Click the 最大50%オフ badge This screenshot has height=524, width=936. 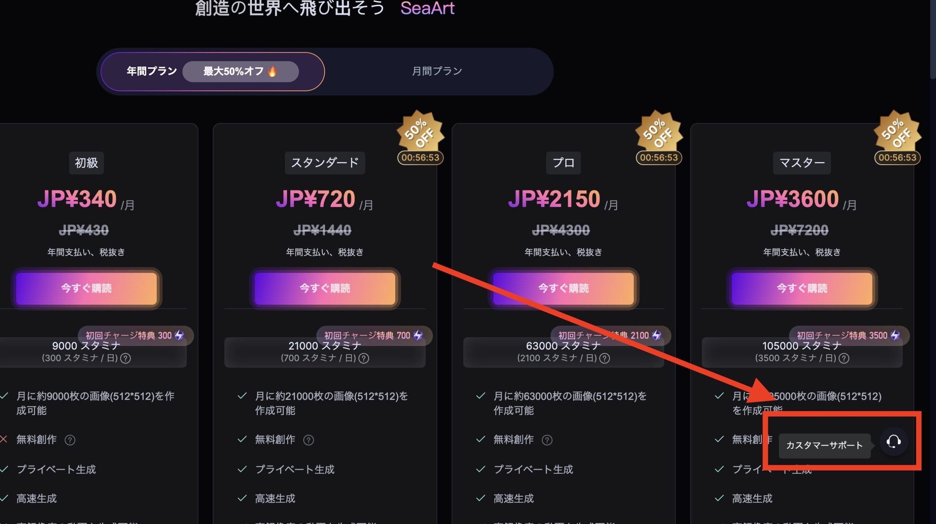[241, 71]
